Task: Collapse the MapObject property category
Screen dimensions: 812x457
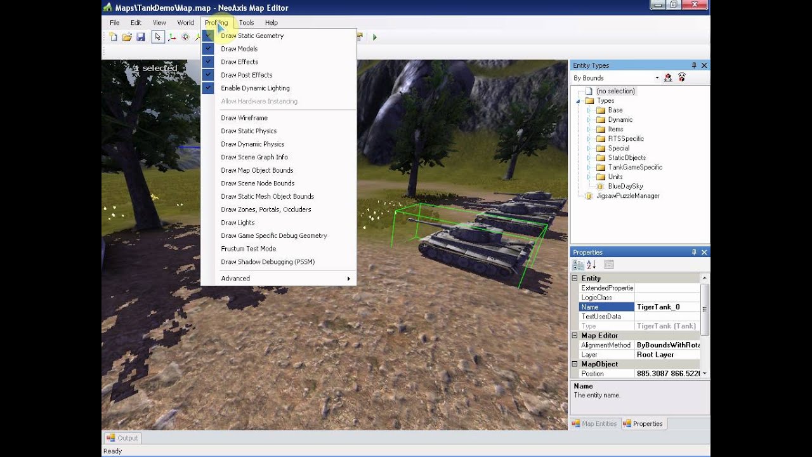Action: [x=575, y=364]
